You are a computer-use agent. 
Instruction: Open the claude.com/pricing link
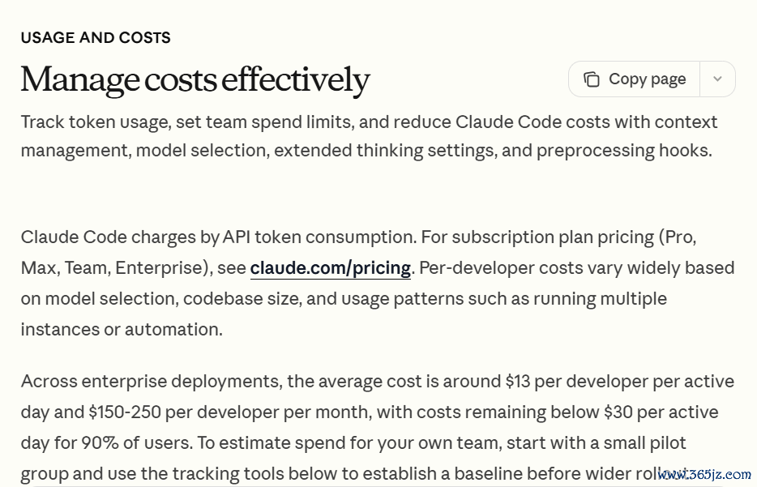point(330,268)
